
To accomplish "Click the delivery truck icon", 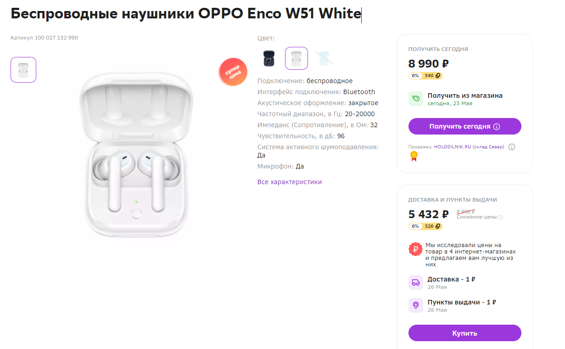I will pos(416,282).
